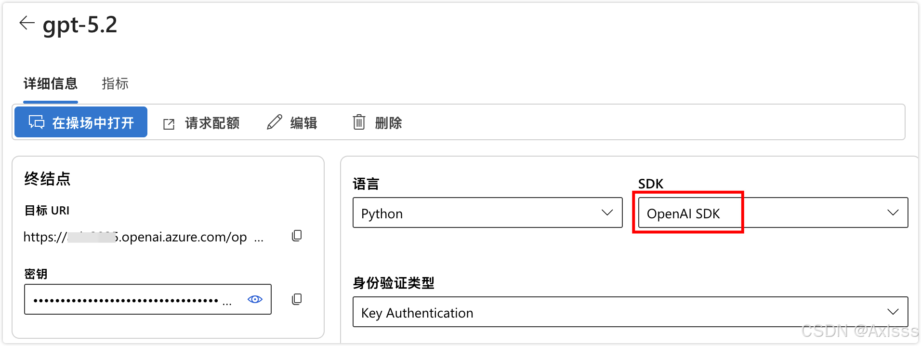Copy the target URI to clipboard

coord(297,236)
